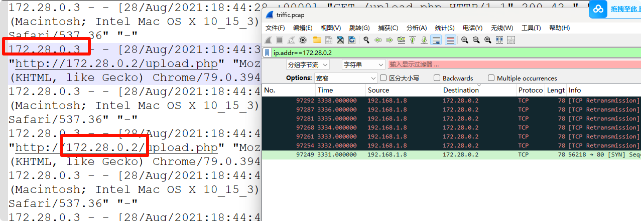Sort by the Info column header
Screen dimensions: 641x221
pyautogui.click(x=604, y=90)
